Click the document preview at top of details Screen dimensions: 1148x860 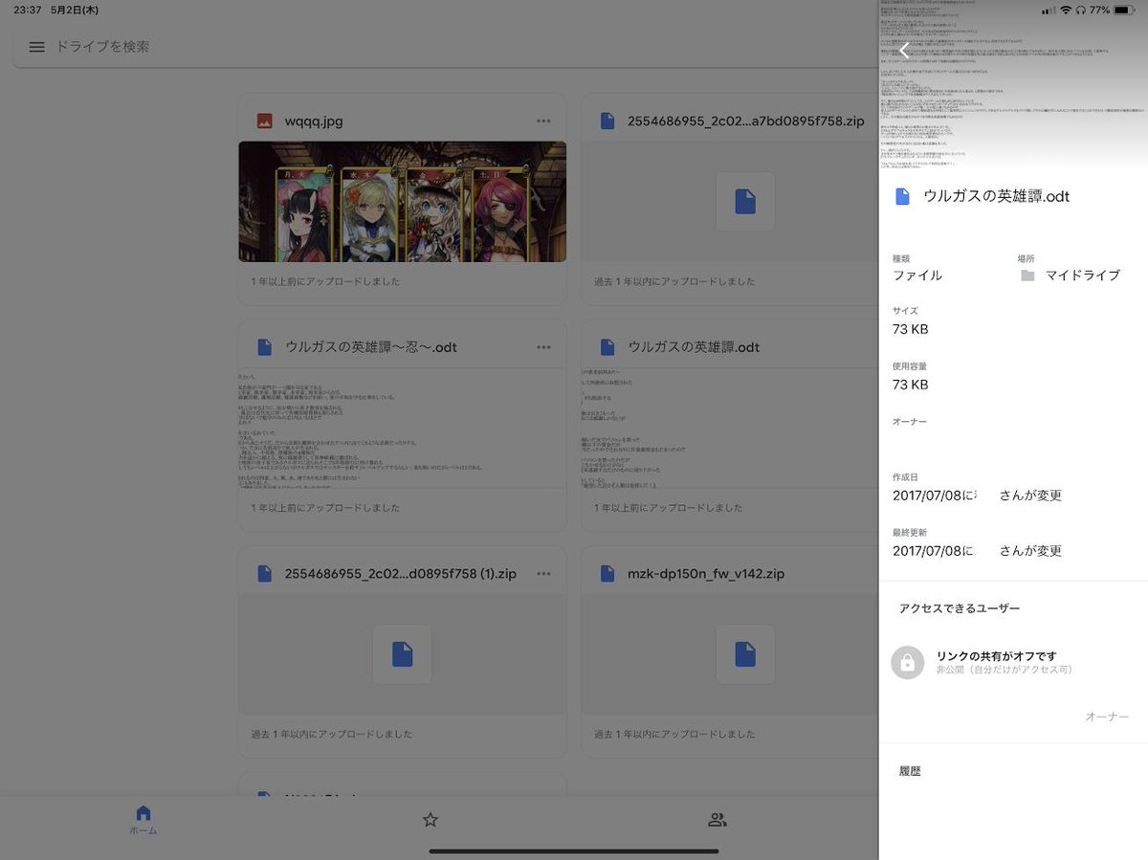[x=1013, y=84]
